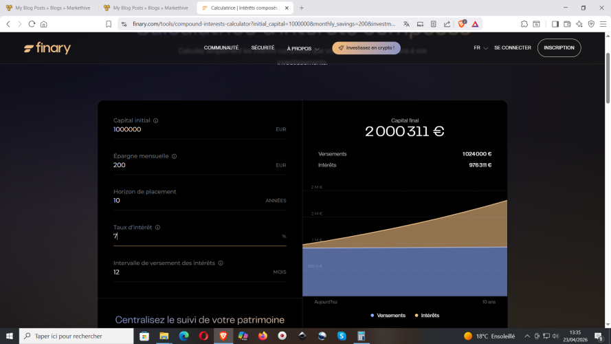Open the browser extensions puzzle icon
This screenshot has height=344, width=611.
click(525, 23)
